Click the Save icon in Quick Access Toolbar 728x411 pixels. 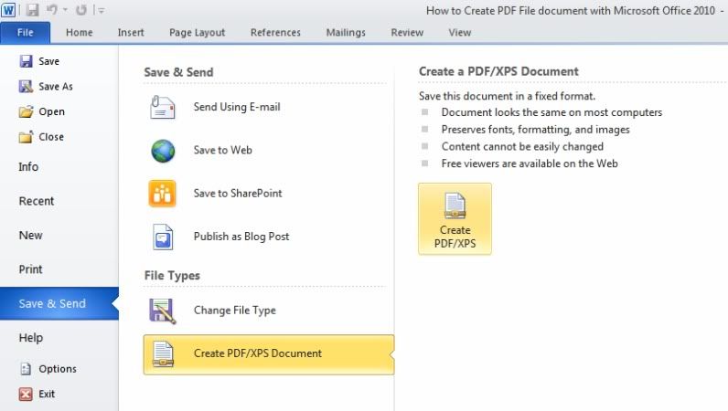32,10
